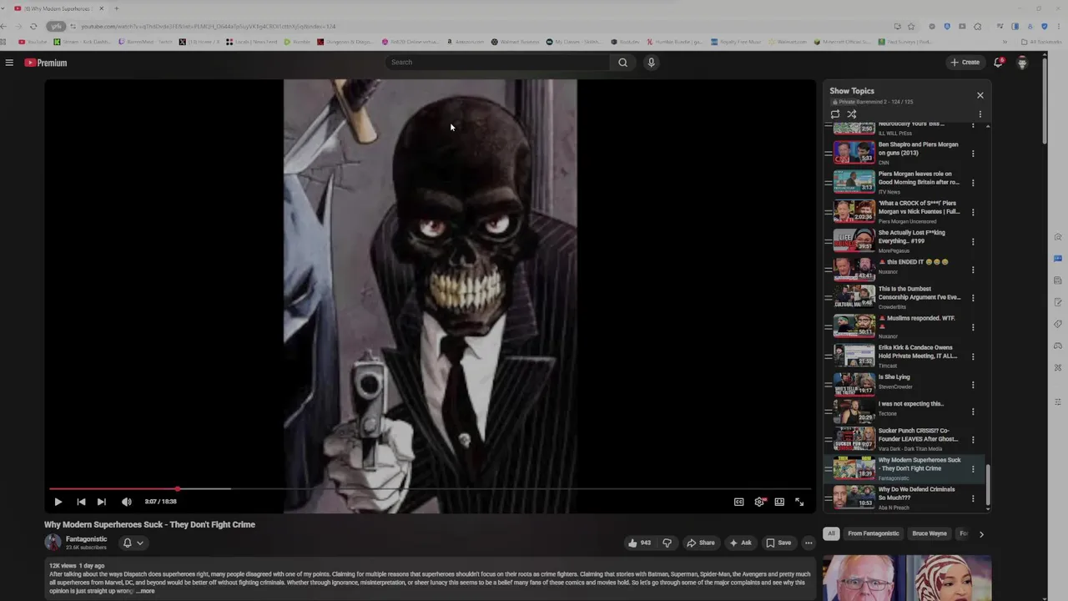Open player settings gear
This screenshot has height=601, width=1068.
759,502
